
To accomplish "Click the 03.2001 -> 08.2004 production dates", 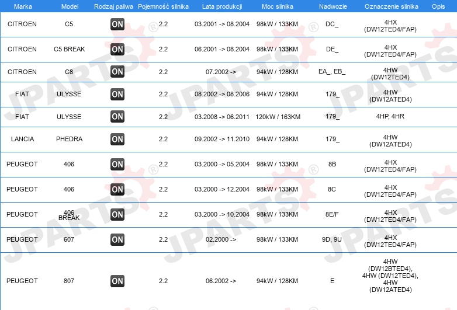I will pyautogui.click(x=222, y=24).
